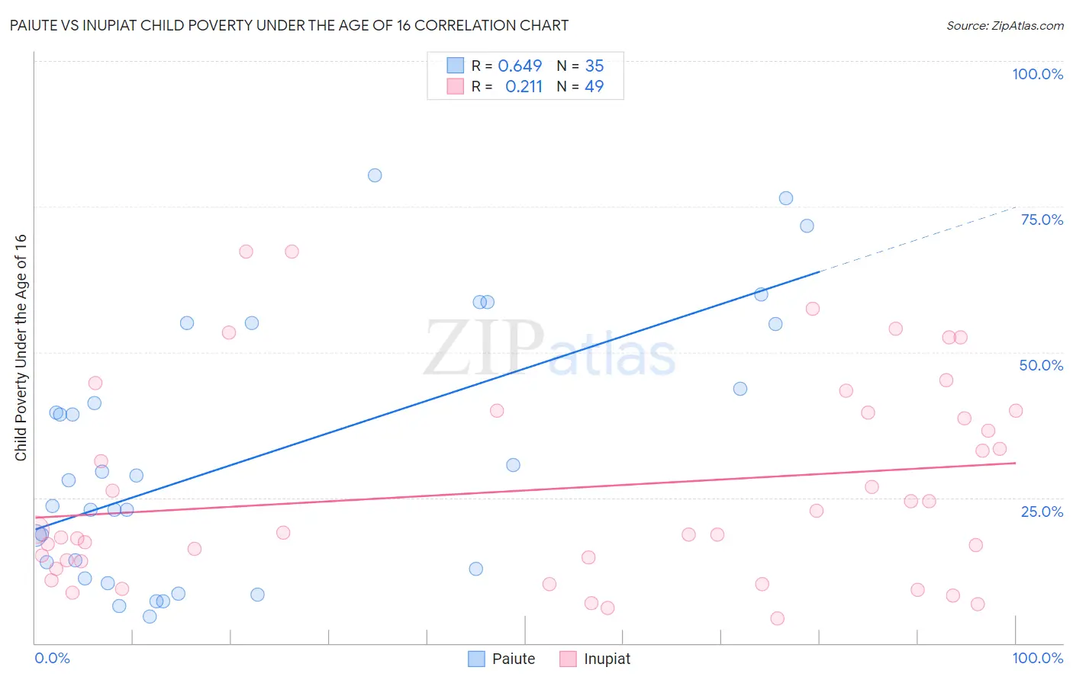
Task: Select the Paiute legend label
Action: point(514,659)
